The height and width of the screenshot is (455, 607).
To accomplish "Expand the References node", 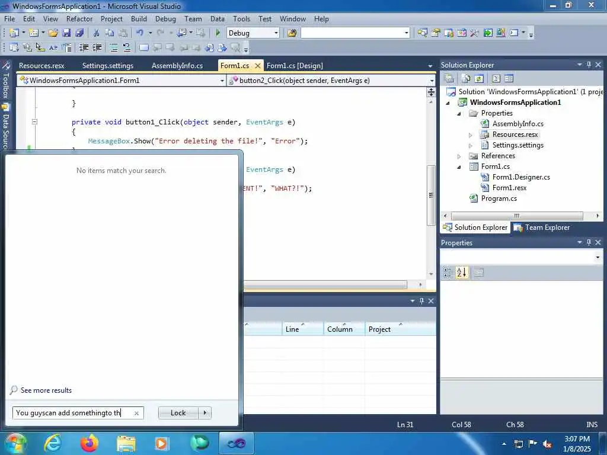I will 459,156.
